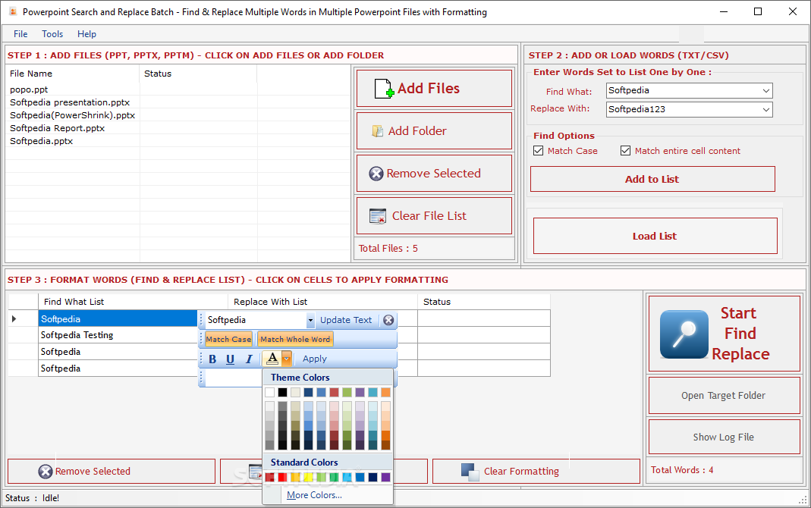Click the Add Folder button

click(434, 131)
